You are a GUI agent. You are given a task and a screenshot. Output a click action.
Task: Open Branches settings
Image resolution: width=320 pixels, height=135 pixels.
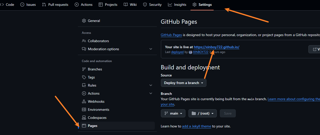[x=117, y=69]
